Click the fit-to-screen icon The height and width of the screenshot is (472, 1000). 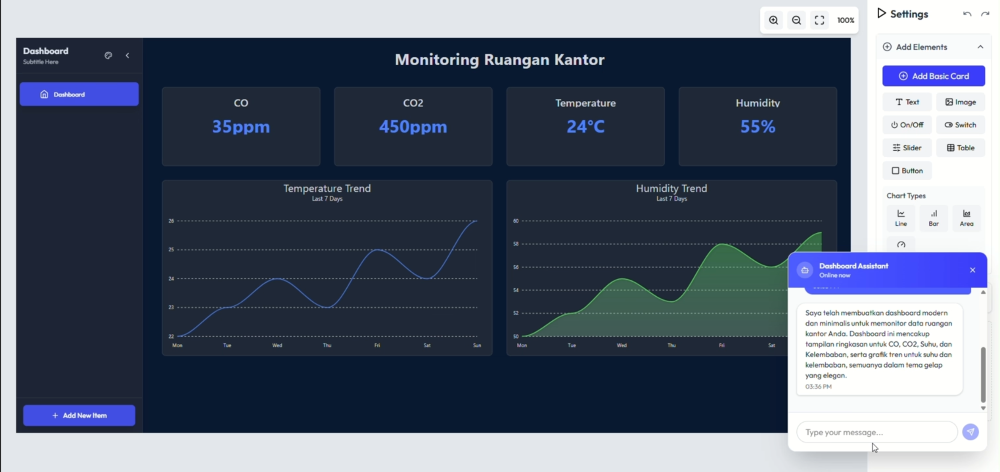(819, 20)
